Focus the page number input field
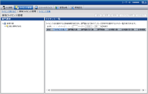The width and height of the screenshot is (148, 94). pyautogui.click(x=75, y=27)
